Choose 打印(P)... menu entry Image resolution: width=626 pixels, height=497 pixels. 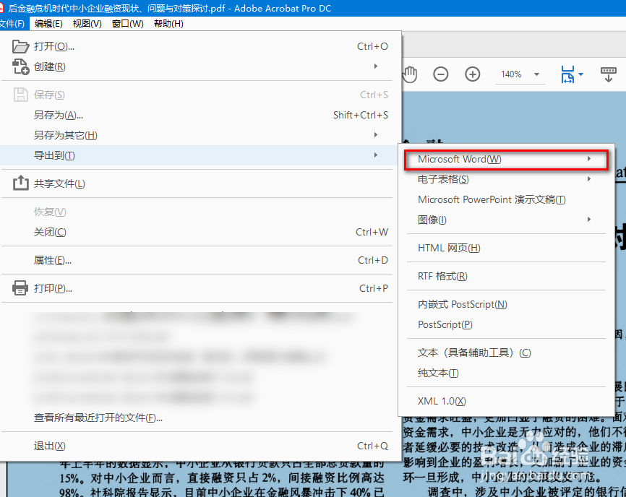coord(200,288)
